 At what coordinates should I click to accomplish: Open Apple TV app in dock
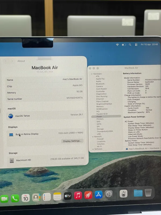pyautogui.click(x=68, y=196)
